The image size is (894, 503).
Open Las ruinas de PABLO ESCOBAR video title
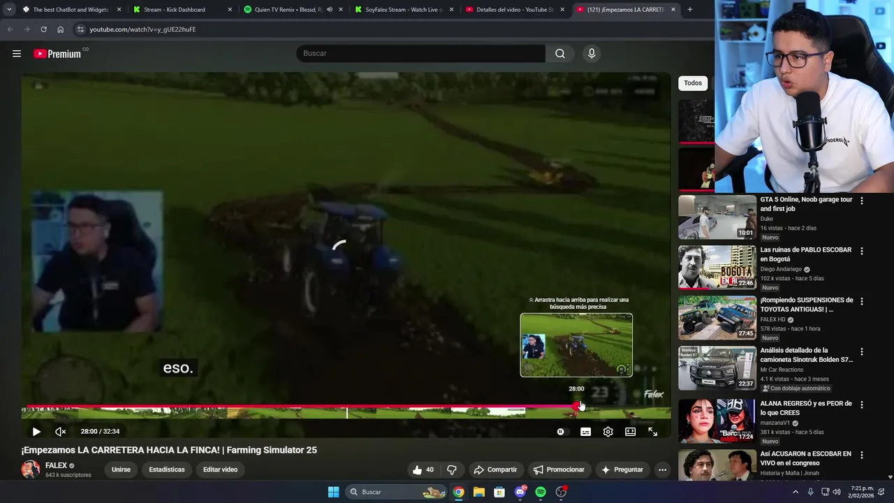(x=806, y=254)
